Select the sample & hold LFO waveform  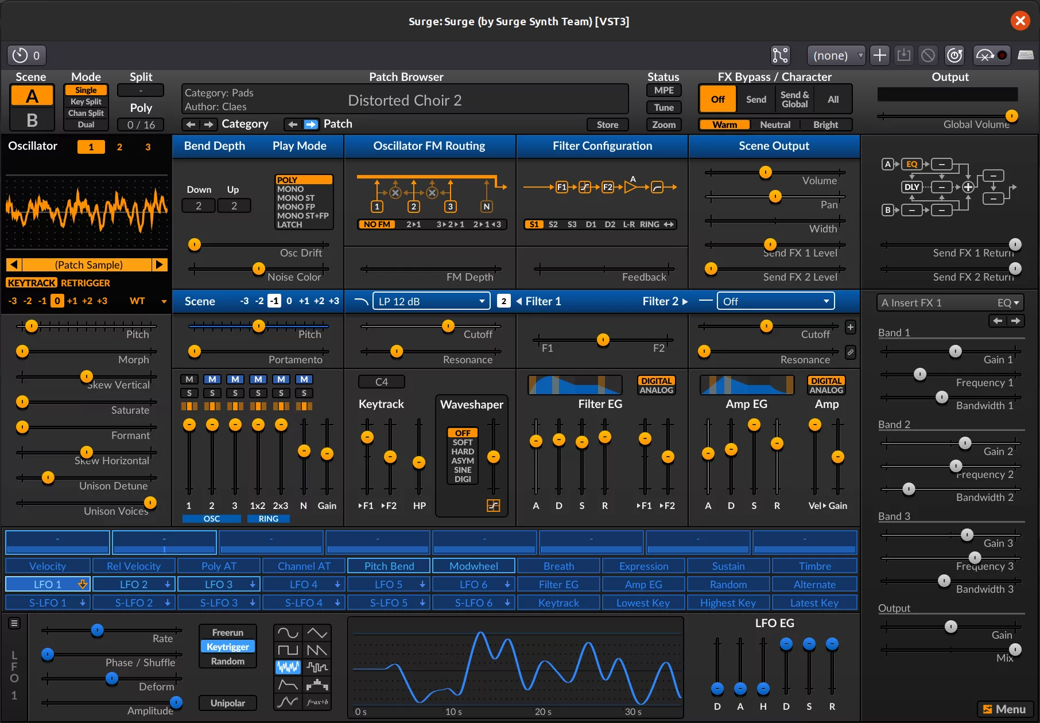[317, 667]
